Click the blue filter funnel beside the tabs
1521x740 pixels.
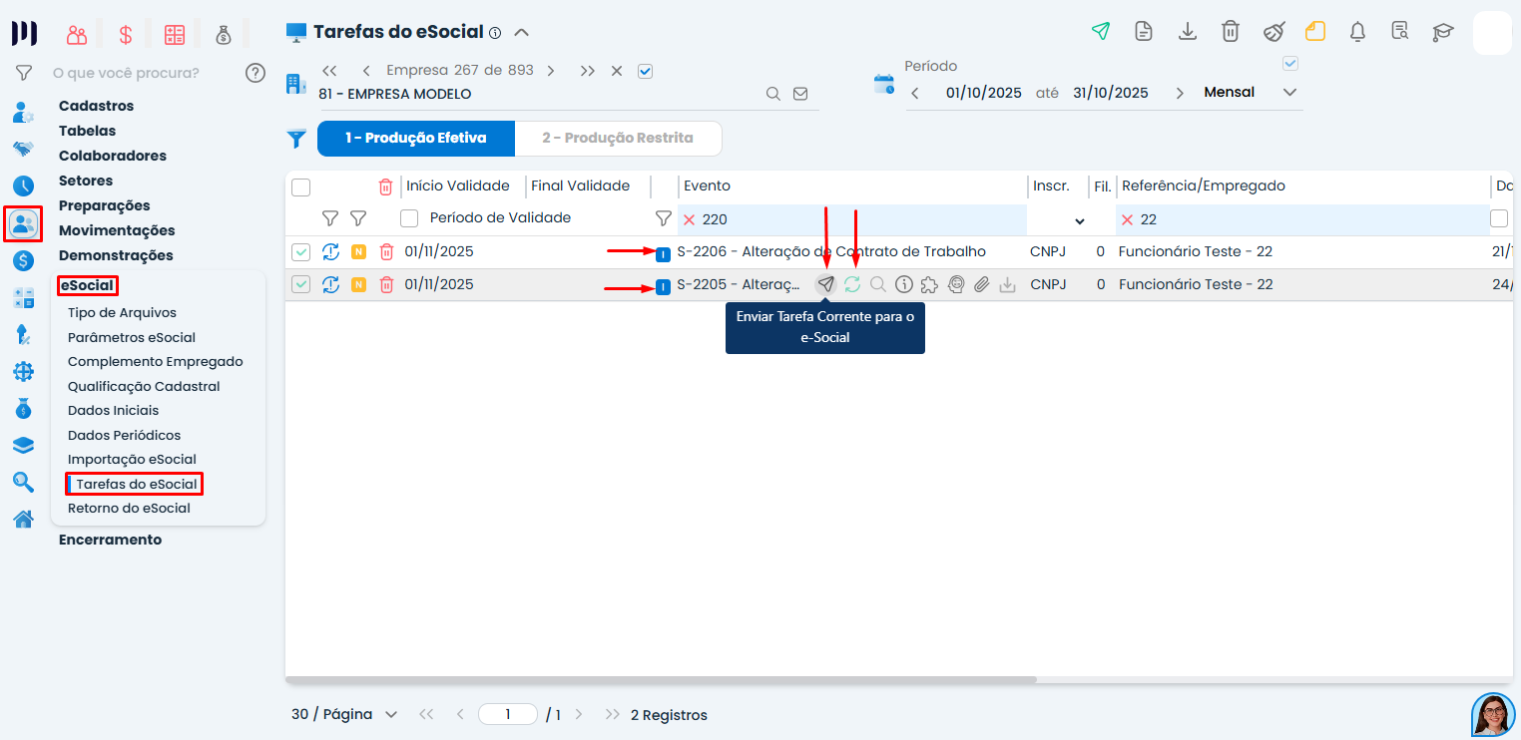click(x=296, y=140)
